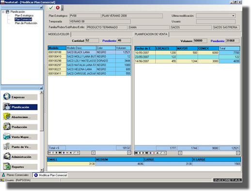
Task: Go to previous record in Planificación de Venta navigator
Action: coord(140,153)
